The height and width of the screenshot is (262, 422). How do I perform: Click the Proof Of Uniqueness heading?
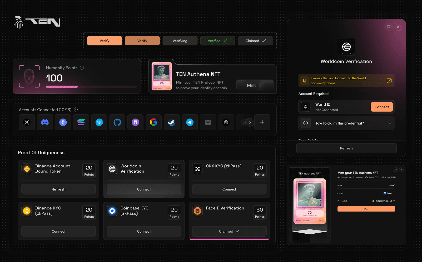(x=41, y=153)
